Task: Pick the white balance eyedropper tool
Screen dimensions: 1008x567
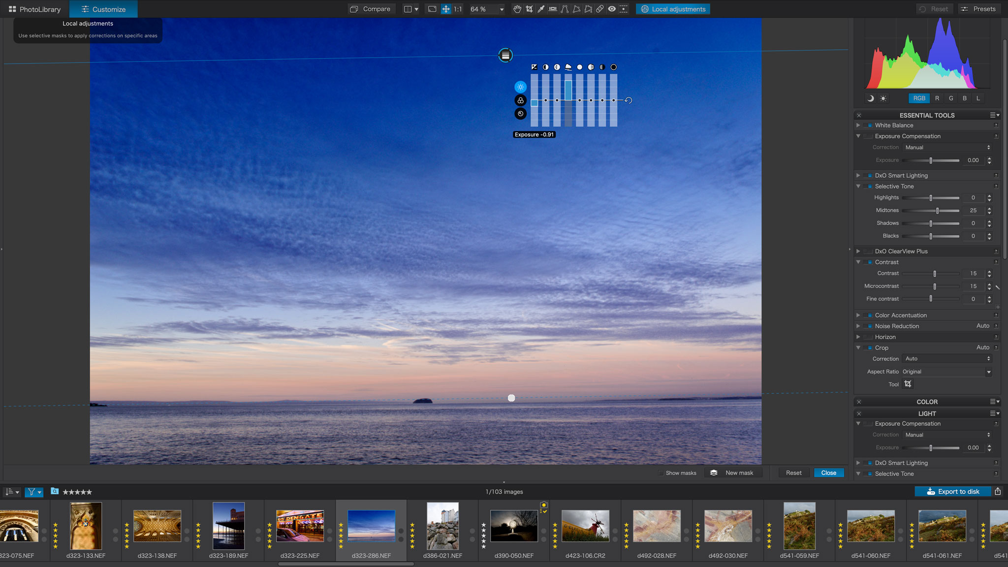Action: coord(541,9)
